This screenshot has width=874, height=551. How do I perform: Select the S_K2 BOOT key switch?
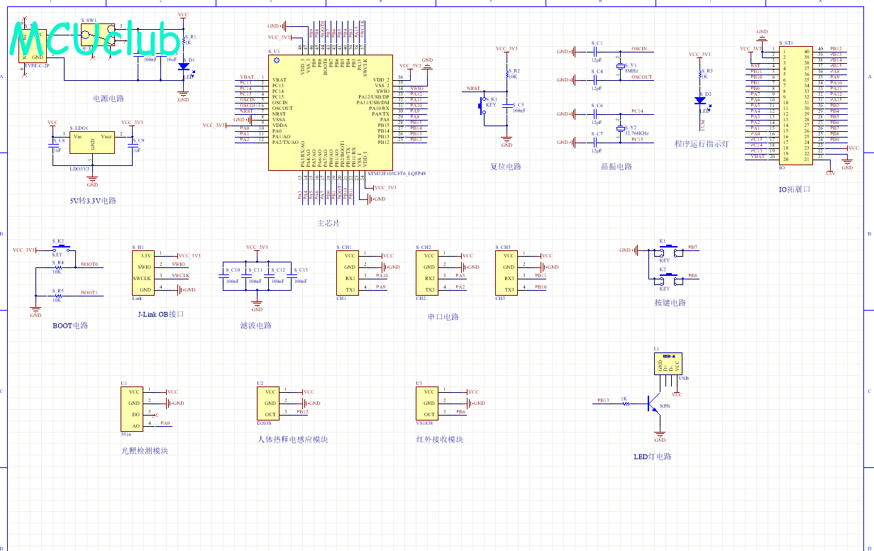60,249
